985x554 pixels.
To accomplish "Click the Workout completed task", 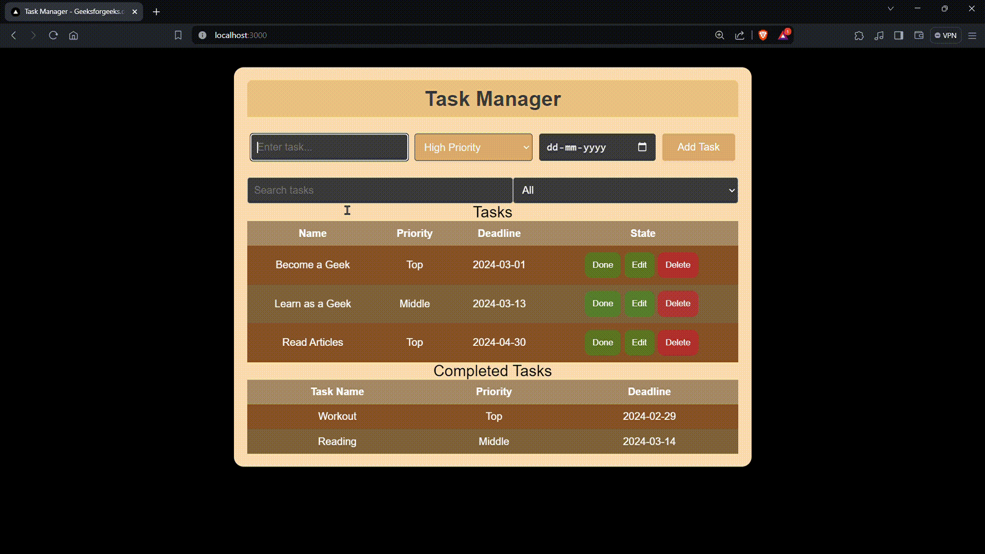I will pos(337,417).
